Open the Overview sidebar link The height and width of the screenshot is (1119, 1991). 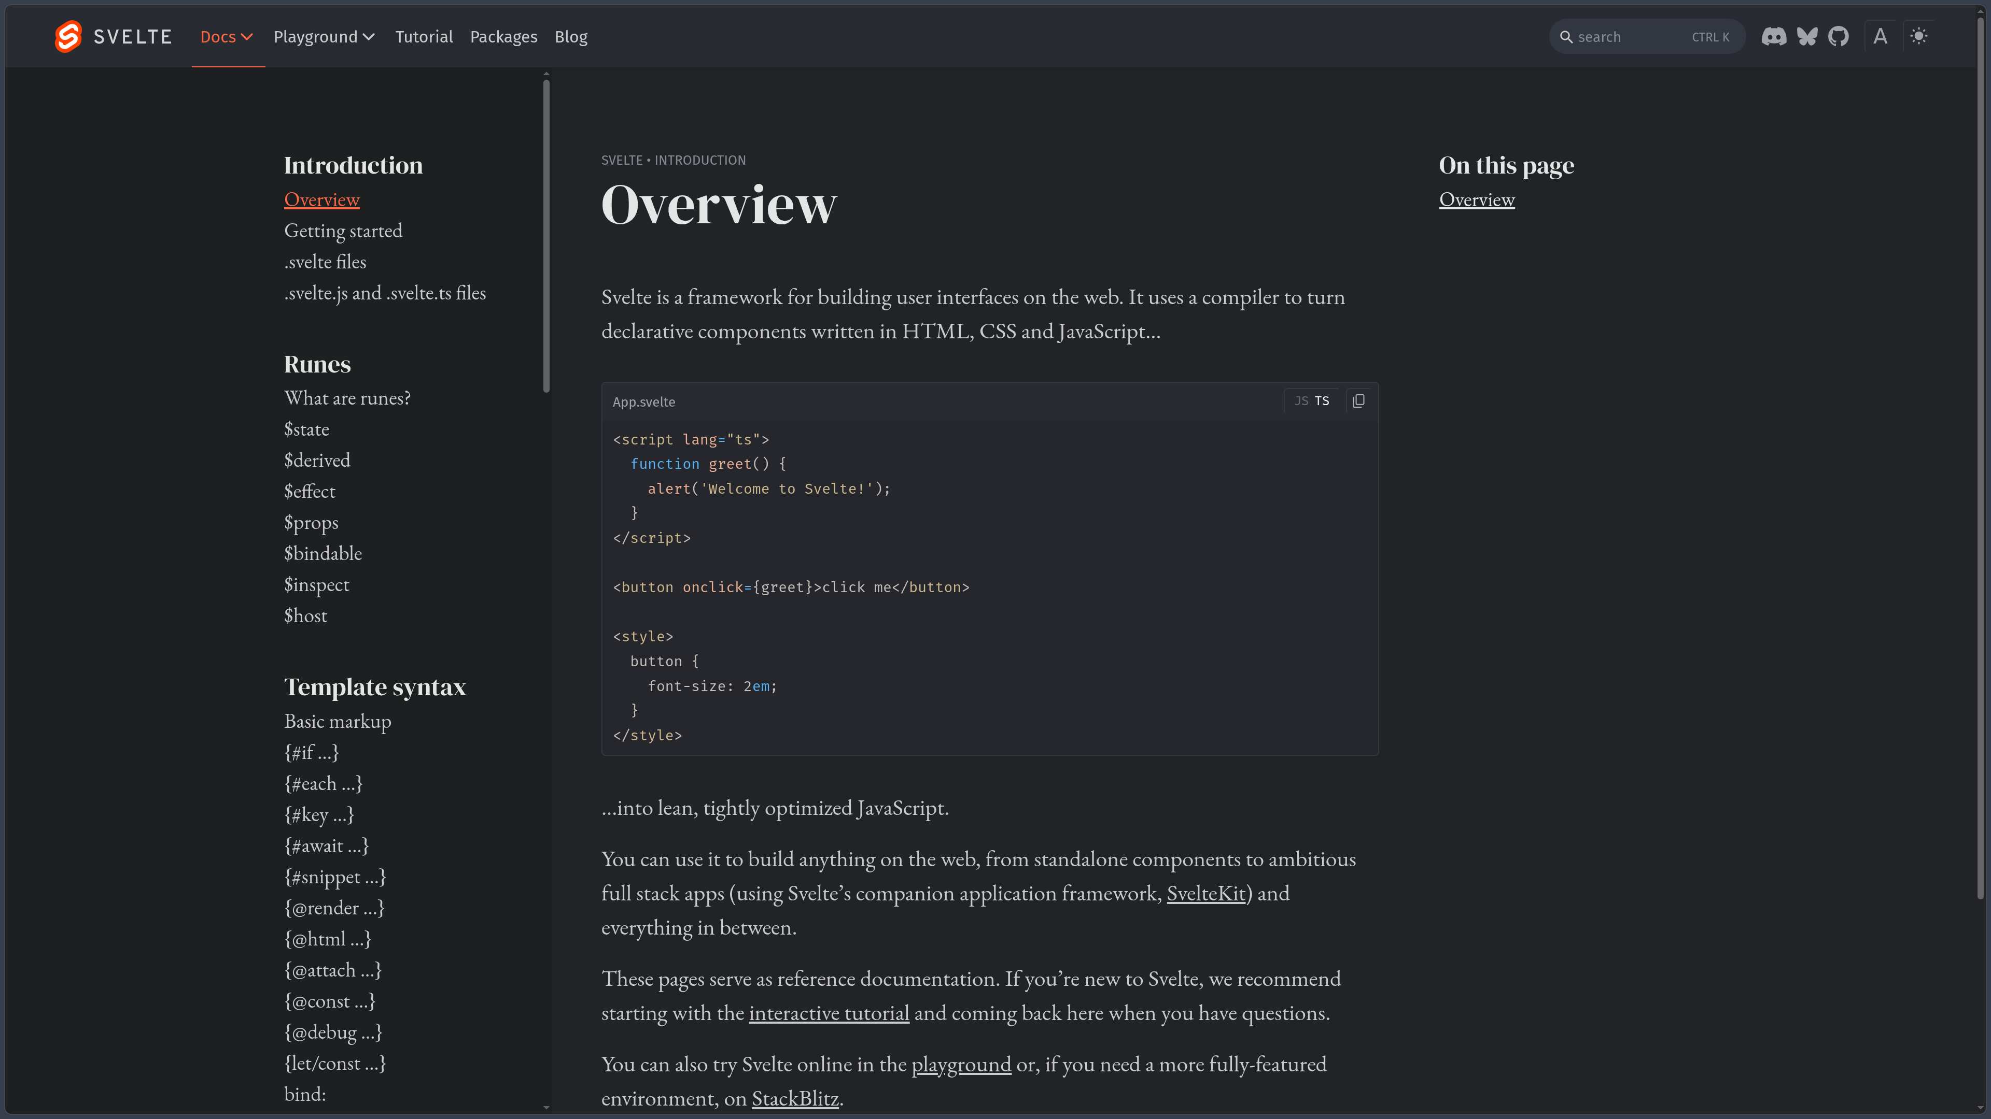coord(321,199)
